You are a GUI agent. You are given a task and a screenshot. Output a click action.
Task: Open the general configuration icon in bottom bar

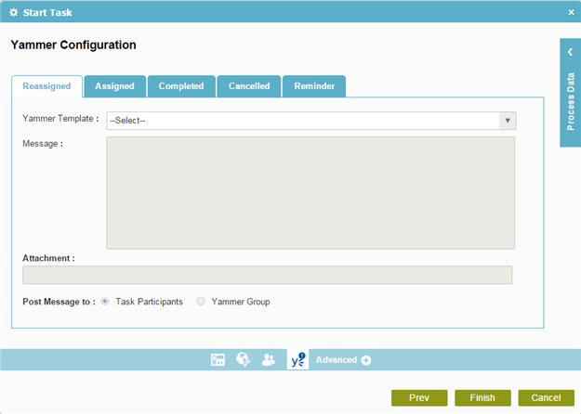(218, 359)
